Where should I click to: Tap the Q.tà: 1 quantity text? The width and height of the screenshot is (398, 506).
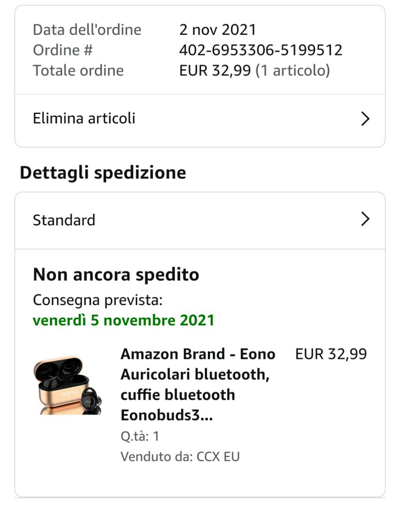(140, 436)
